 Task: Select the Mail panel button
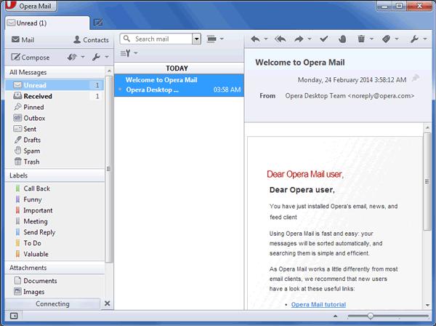tap(23, 40)
